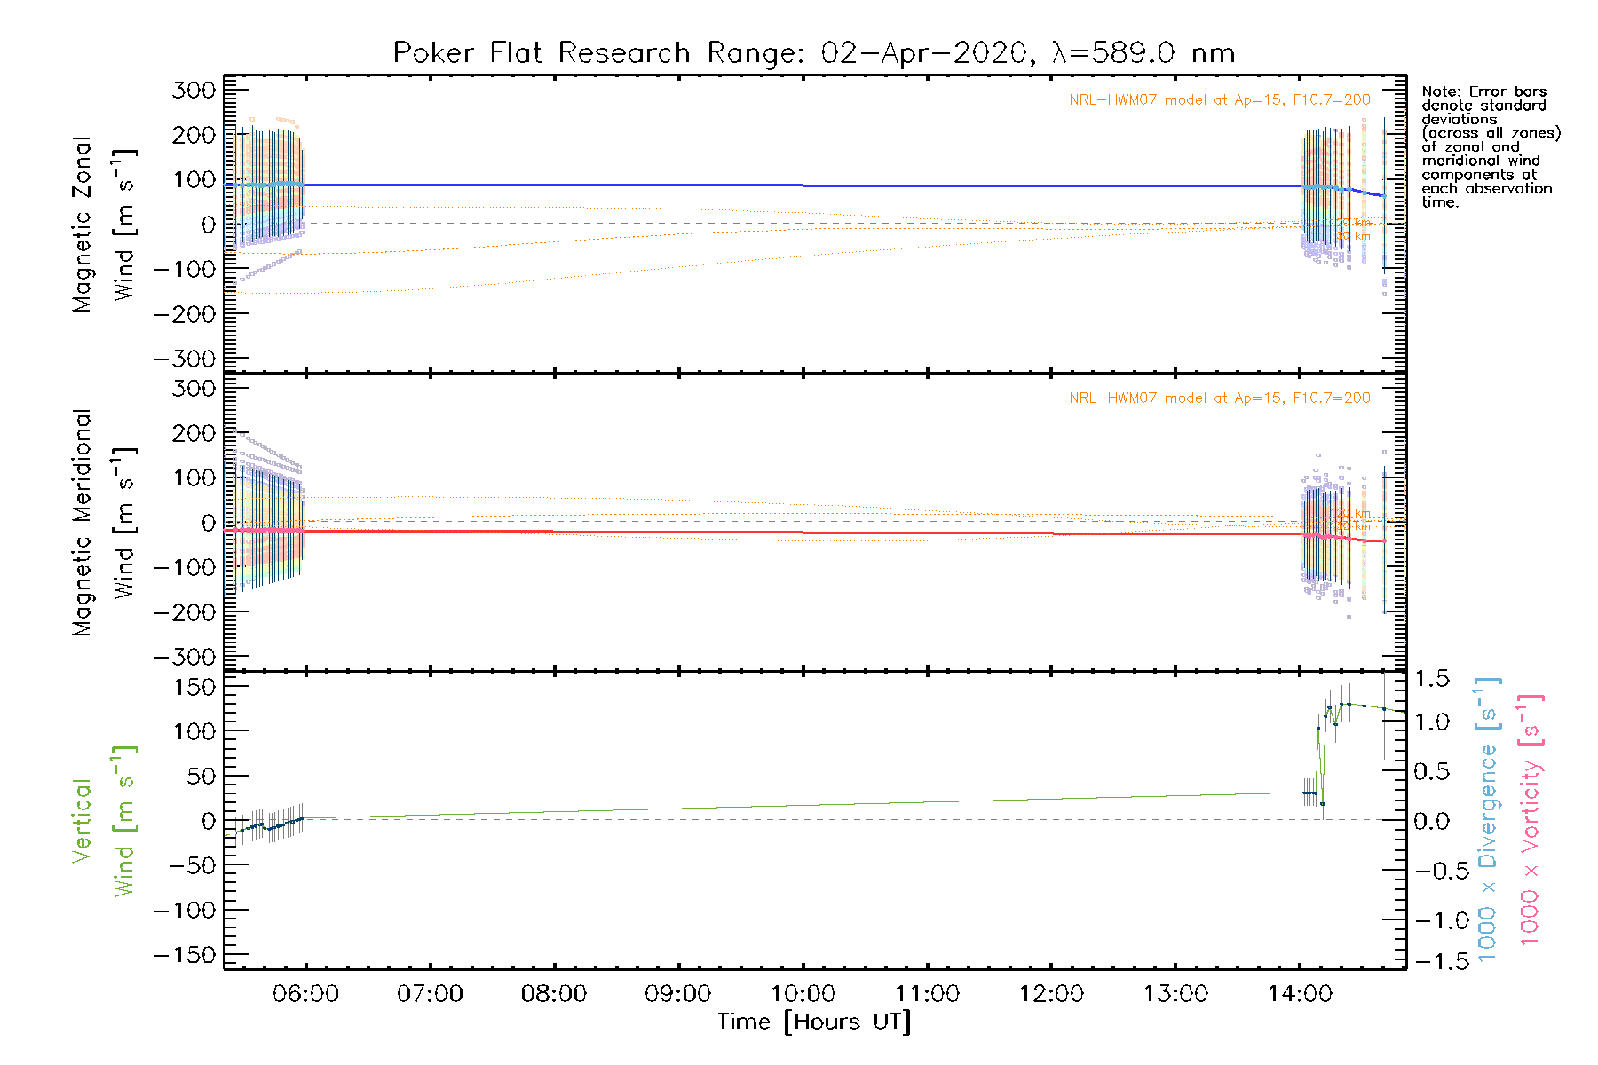This screenshot has height=1065, width=1598.
Task: Click the pink '1000 x Vorticity' axis title
Action: 1530,819
